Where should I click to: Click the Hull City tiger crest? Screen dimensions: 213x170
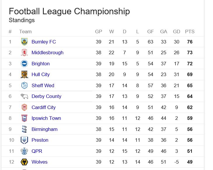[25, 74]
